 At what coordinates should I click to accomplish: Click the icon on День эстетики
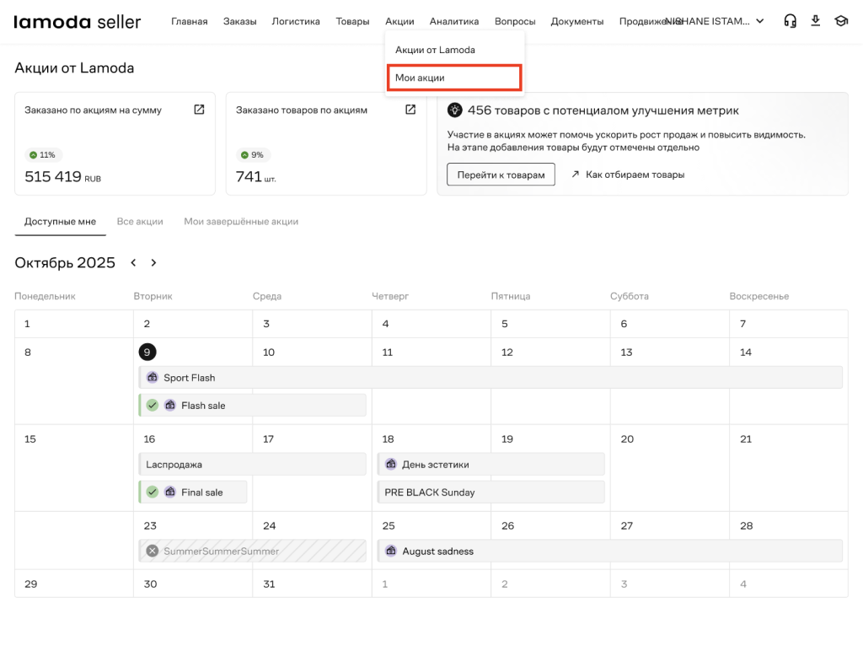391,465
